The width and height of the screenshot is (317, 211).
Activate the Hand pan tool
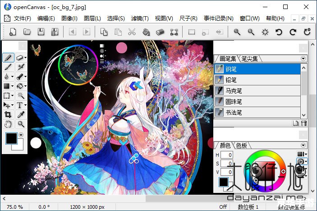click(x=8, y=124)
